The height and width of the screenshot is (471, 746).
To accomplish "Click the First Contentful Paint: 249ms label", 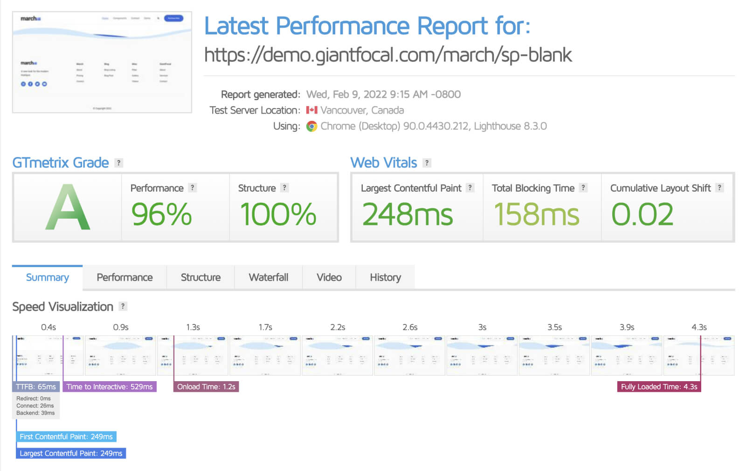I will [66, 437].
